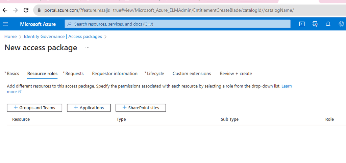Launch Cloud Shell from the top bar
The width and height of the screenshot is (346, 163).
coord(302,24)
